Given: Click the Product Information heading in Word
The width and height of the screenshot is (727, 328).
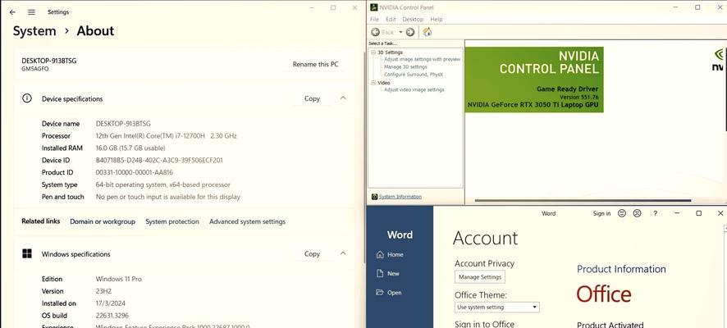Looking at the screenshot, I should pos(621,269).
